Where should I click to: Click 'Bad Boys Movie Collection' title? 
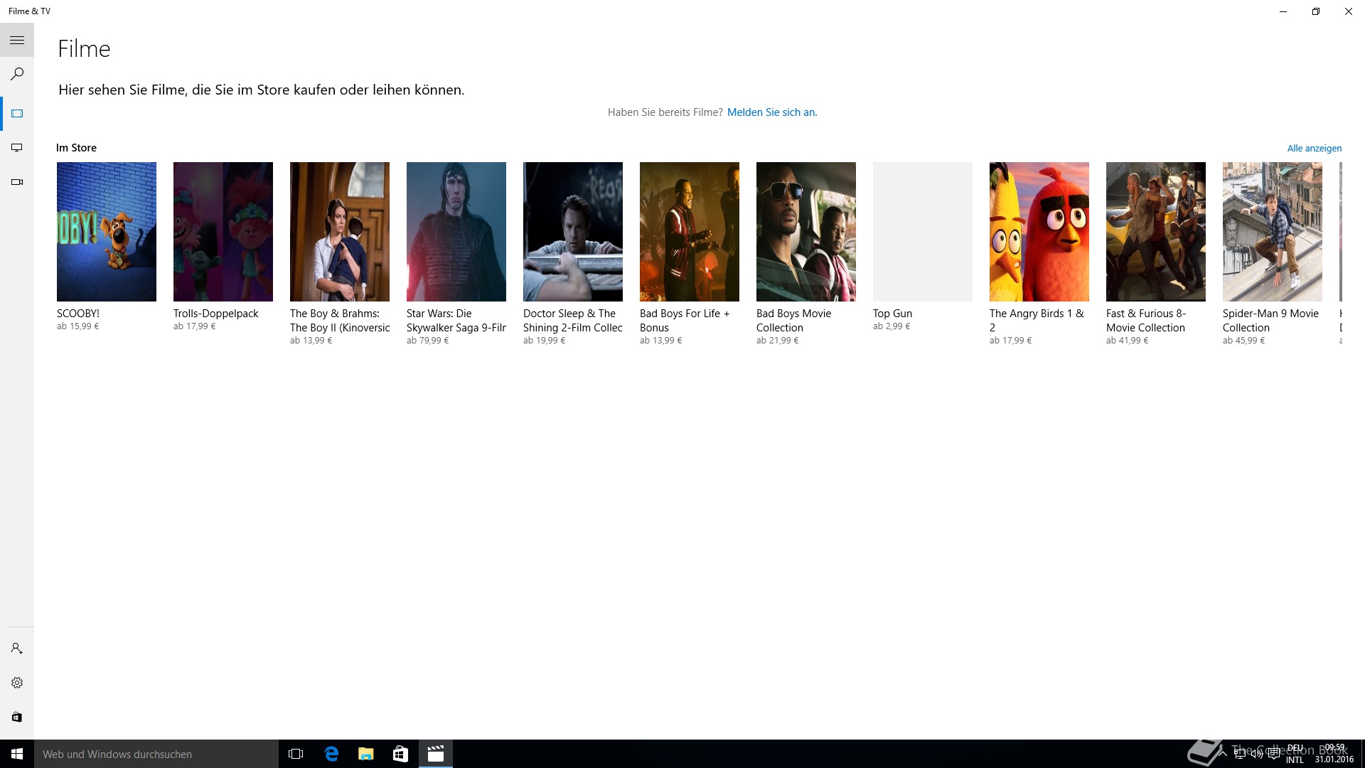tap(793, 321)
